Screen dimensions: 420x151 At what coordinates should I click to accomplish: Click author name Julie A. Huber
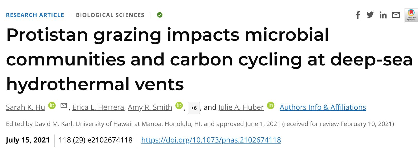[241, 107]
